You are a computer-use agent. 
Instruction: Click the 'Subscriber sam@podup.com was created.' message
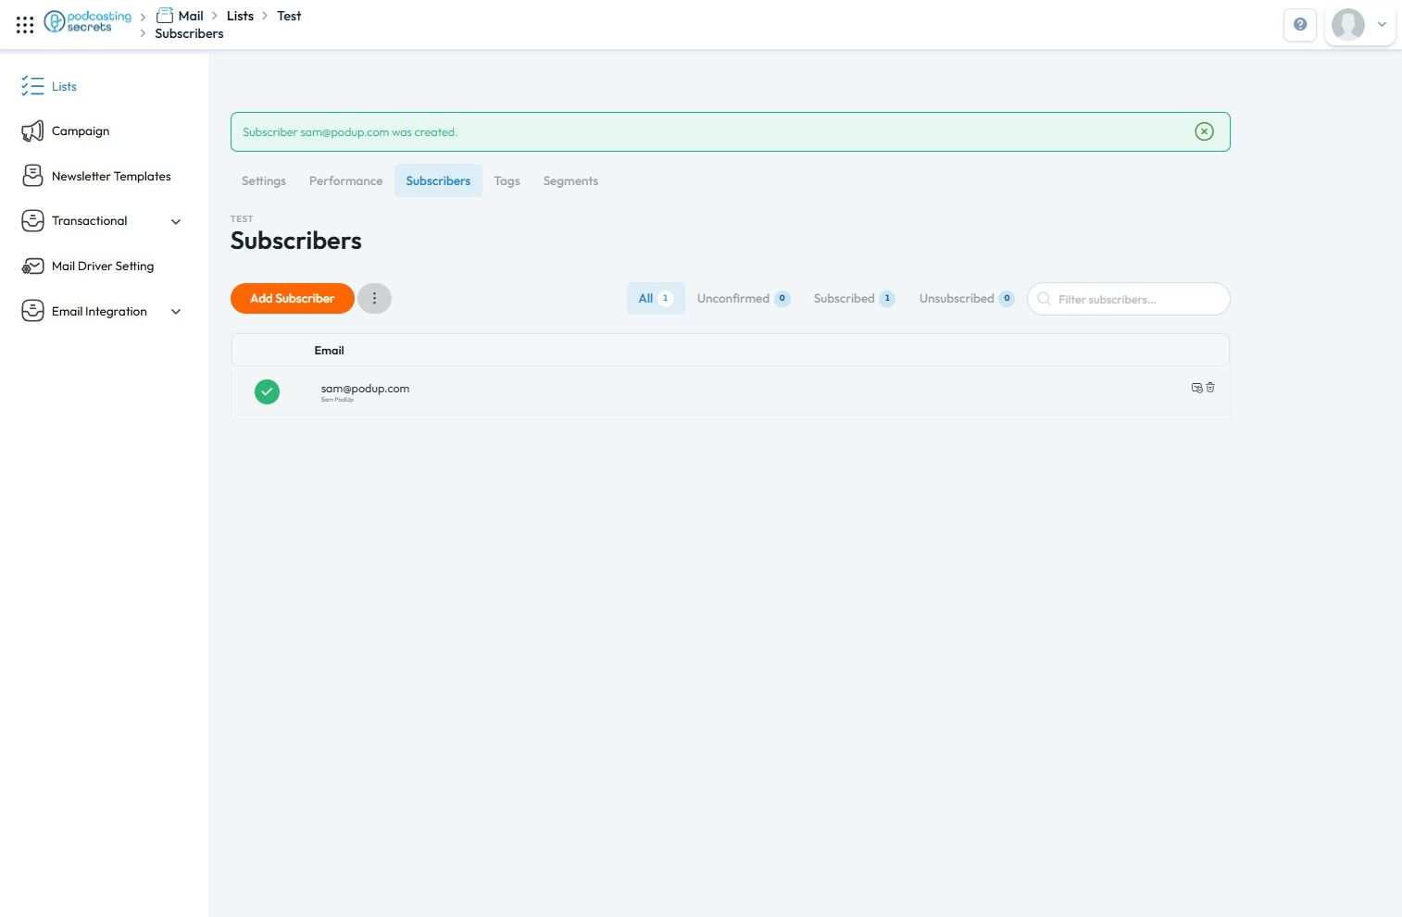[x=350, y=132]
